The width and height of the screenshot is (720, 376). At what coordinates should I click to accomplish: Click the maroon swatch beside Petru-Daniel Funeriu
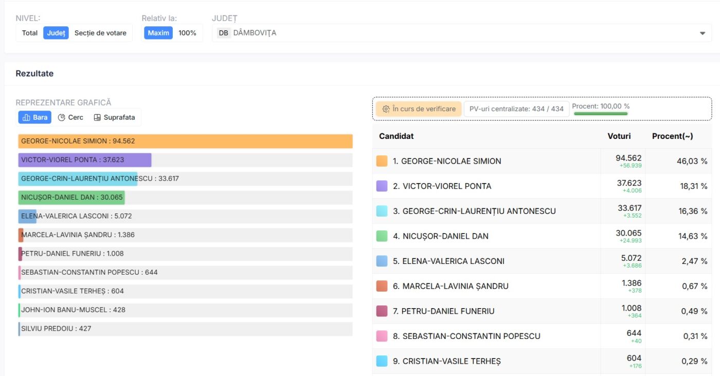[382, 311]
